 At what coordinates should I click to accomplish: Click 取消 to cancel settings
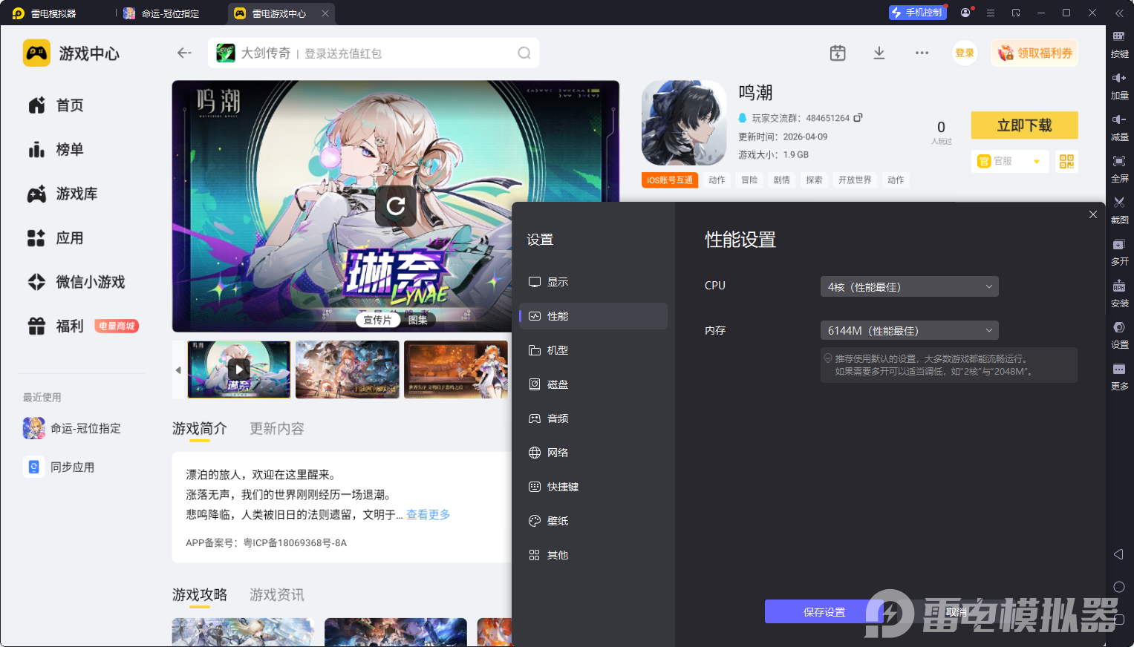pyautogui.click(x=957, y=611)
